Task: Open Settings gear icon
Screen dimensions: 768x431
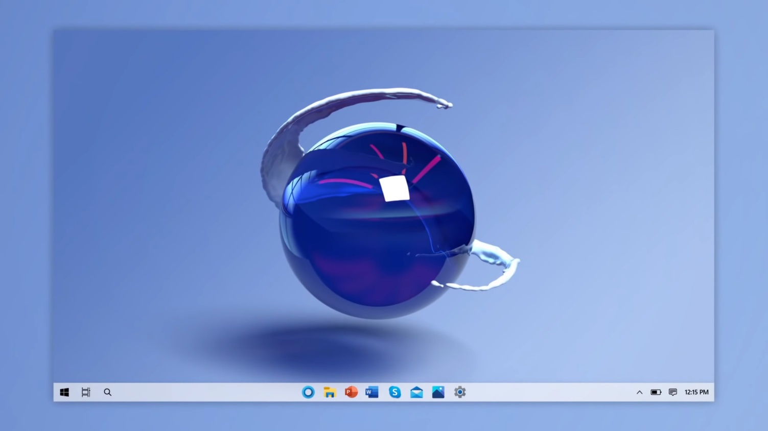Action: click(460, 392)
